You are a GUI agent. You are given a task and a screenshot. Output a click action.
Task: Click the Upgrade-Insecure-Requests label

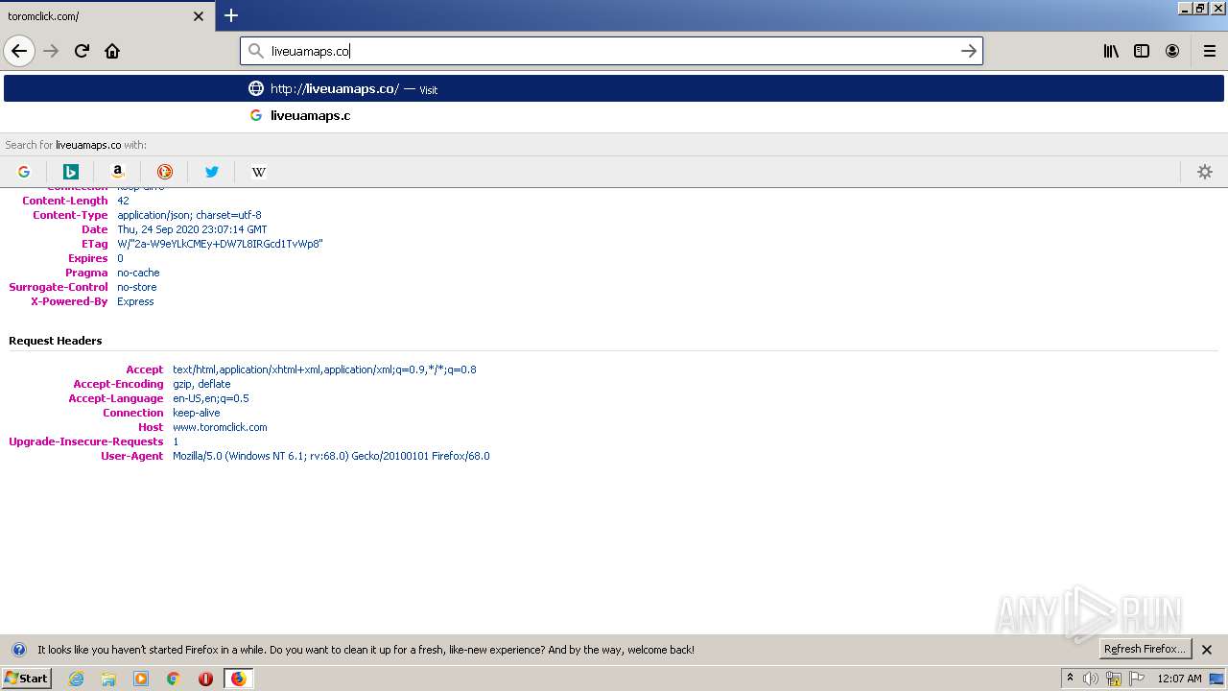click(86, 441)
